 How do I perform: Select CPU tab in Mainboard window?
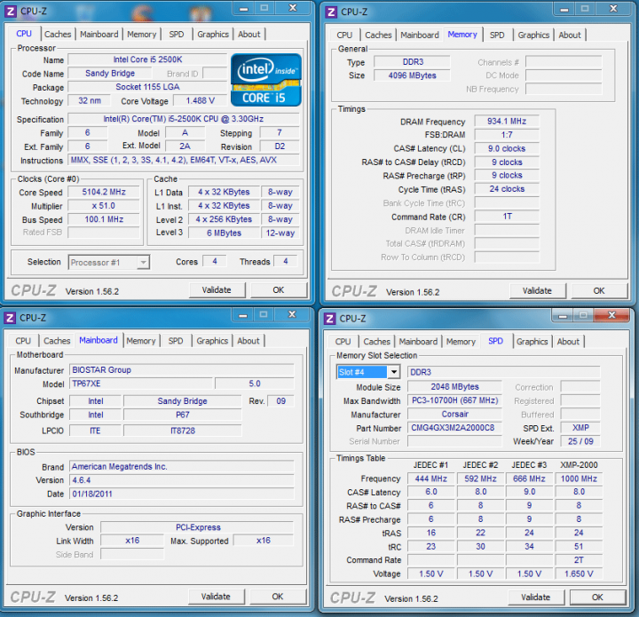pyautogui.click(x=23, y=341)
